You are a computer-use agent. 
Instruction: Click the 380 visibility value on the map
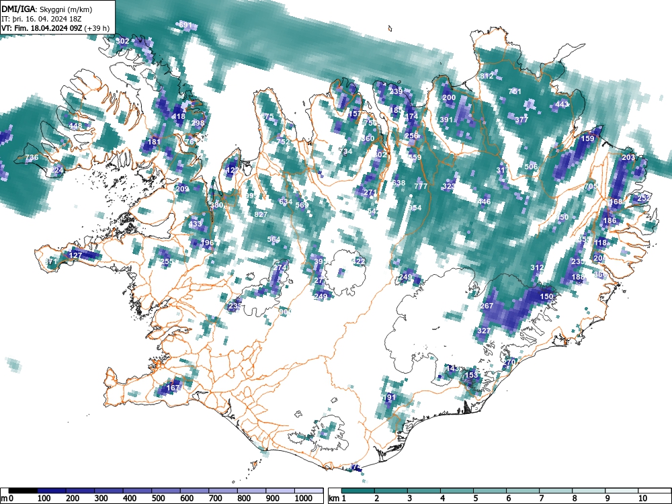(216, 205)
